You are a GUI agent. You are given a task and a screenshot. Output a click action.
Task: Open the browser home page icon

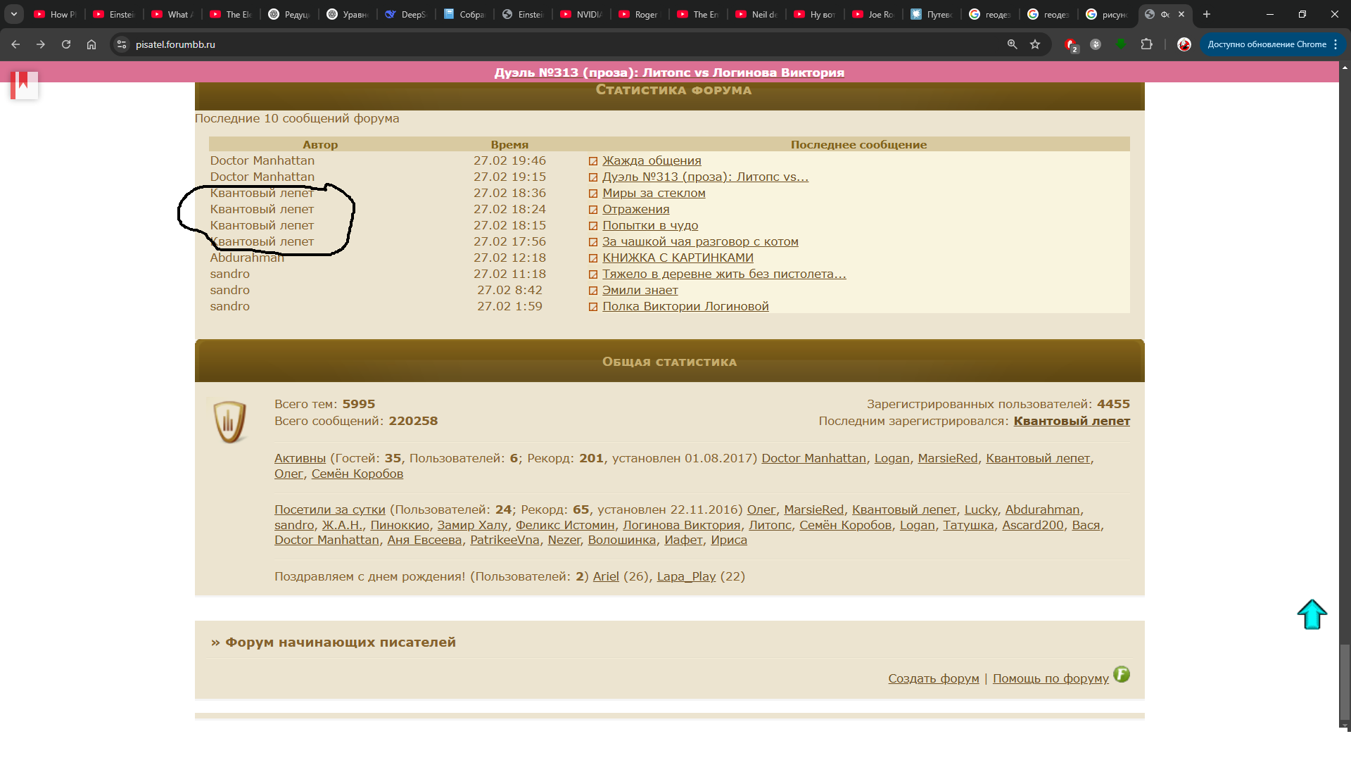tap(91, 44)
